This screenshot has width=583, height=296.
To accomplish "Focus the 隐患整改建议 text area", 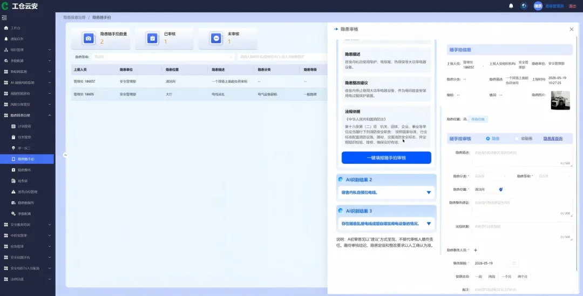I will (x=523, y=208).
